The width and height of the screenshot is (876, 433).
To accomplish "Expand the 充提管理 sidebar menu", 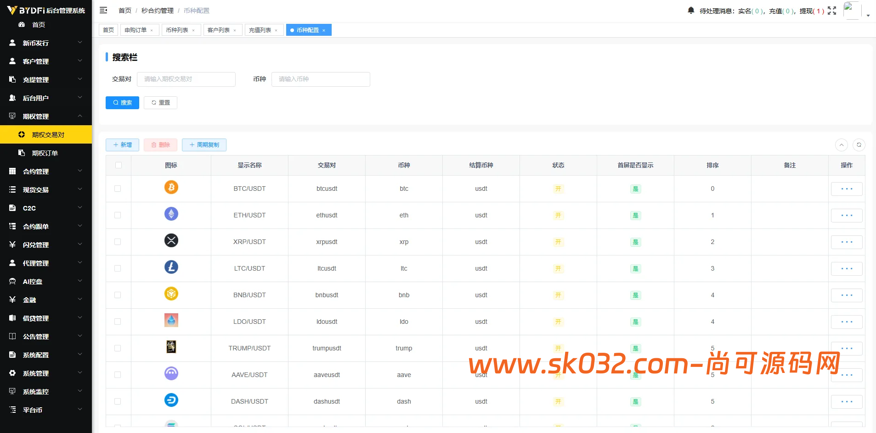I will 46,79.
